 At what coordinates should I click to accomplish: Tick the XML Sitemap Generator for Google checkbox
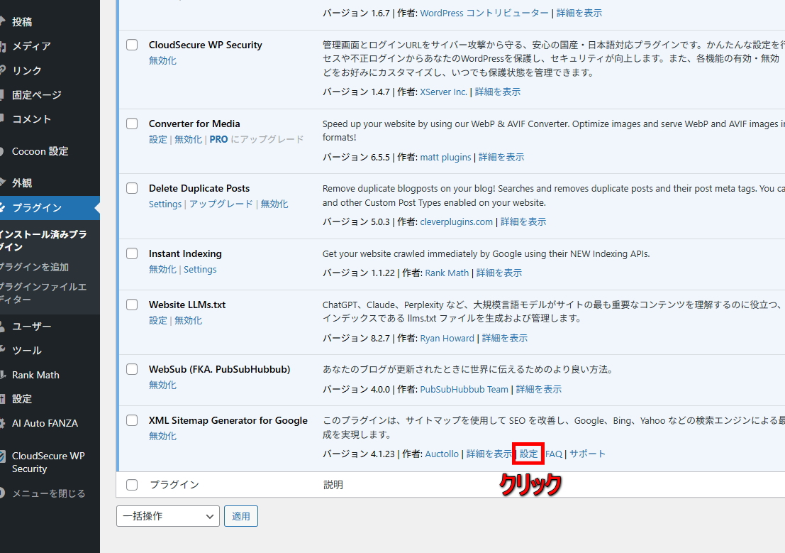[x=132, y=420]
